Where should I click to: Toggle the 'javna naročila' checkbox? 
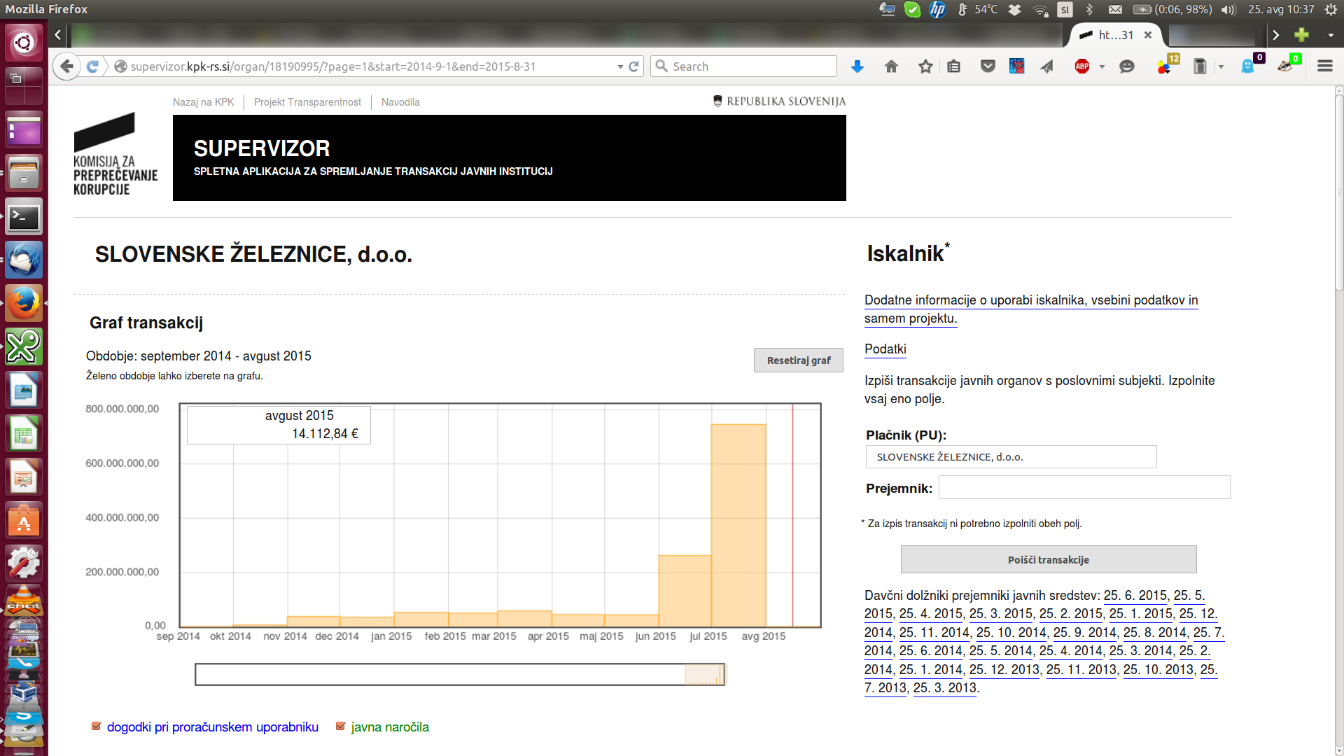(x=341, y=727)
